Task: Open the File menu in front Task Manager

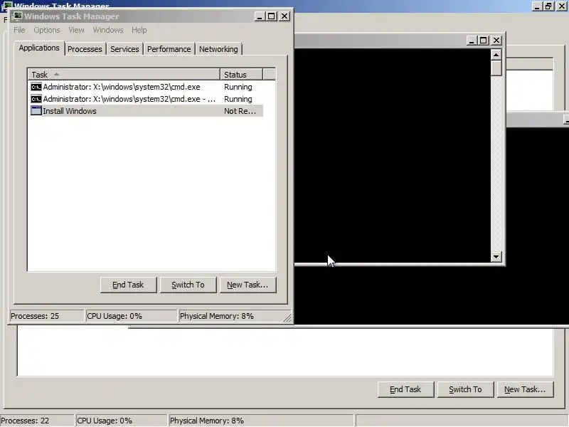Action: point(19,30)
